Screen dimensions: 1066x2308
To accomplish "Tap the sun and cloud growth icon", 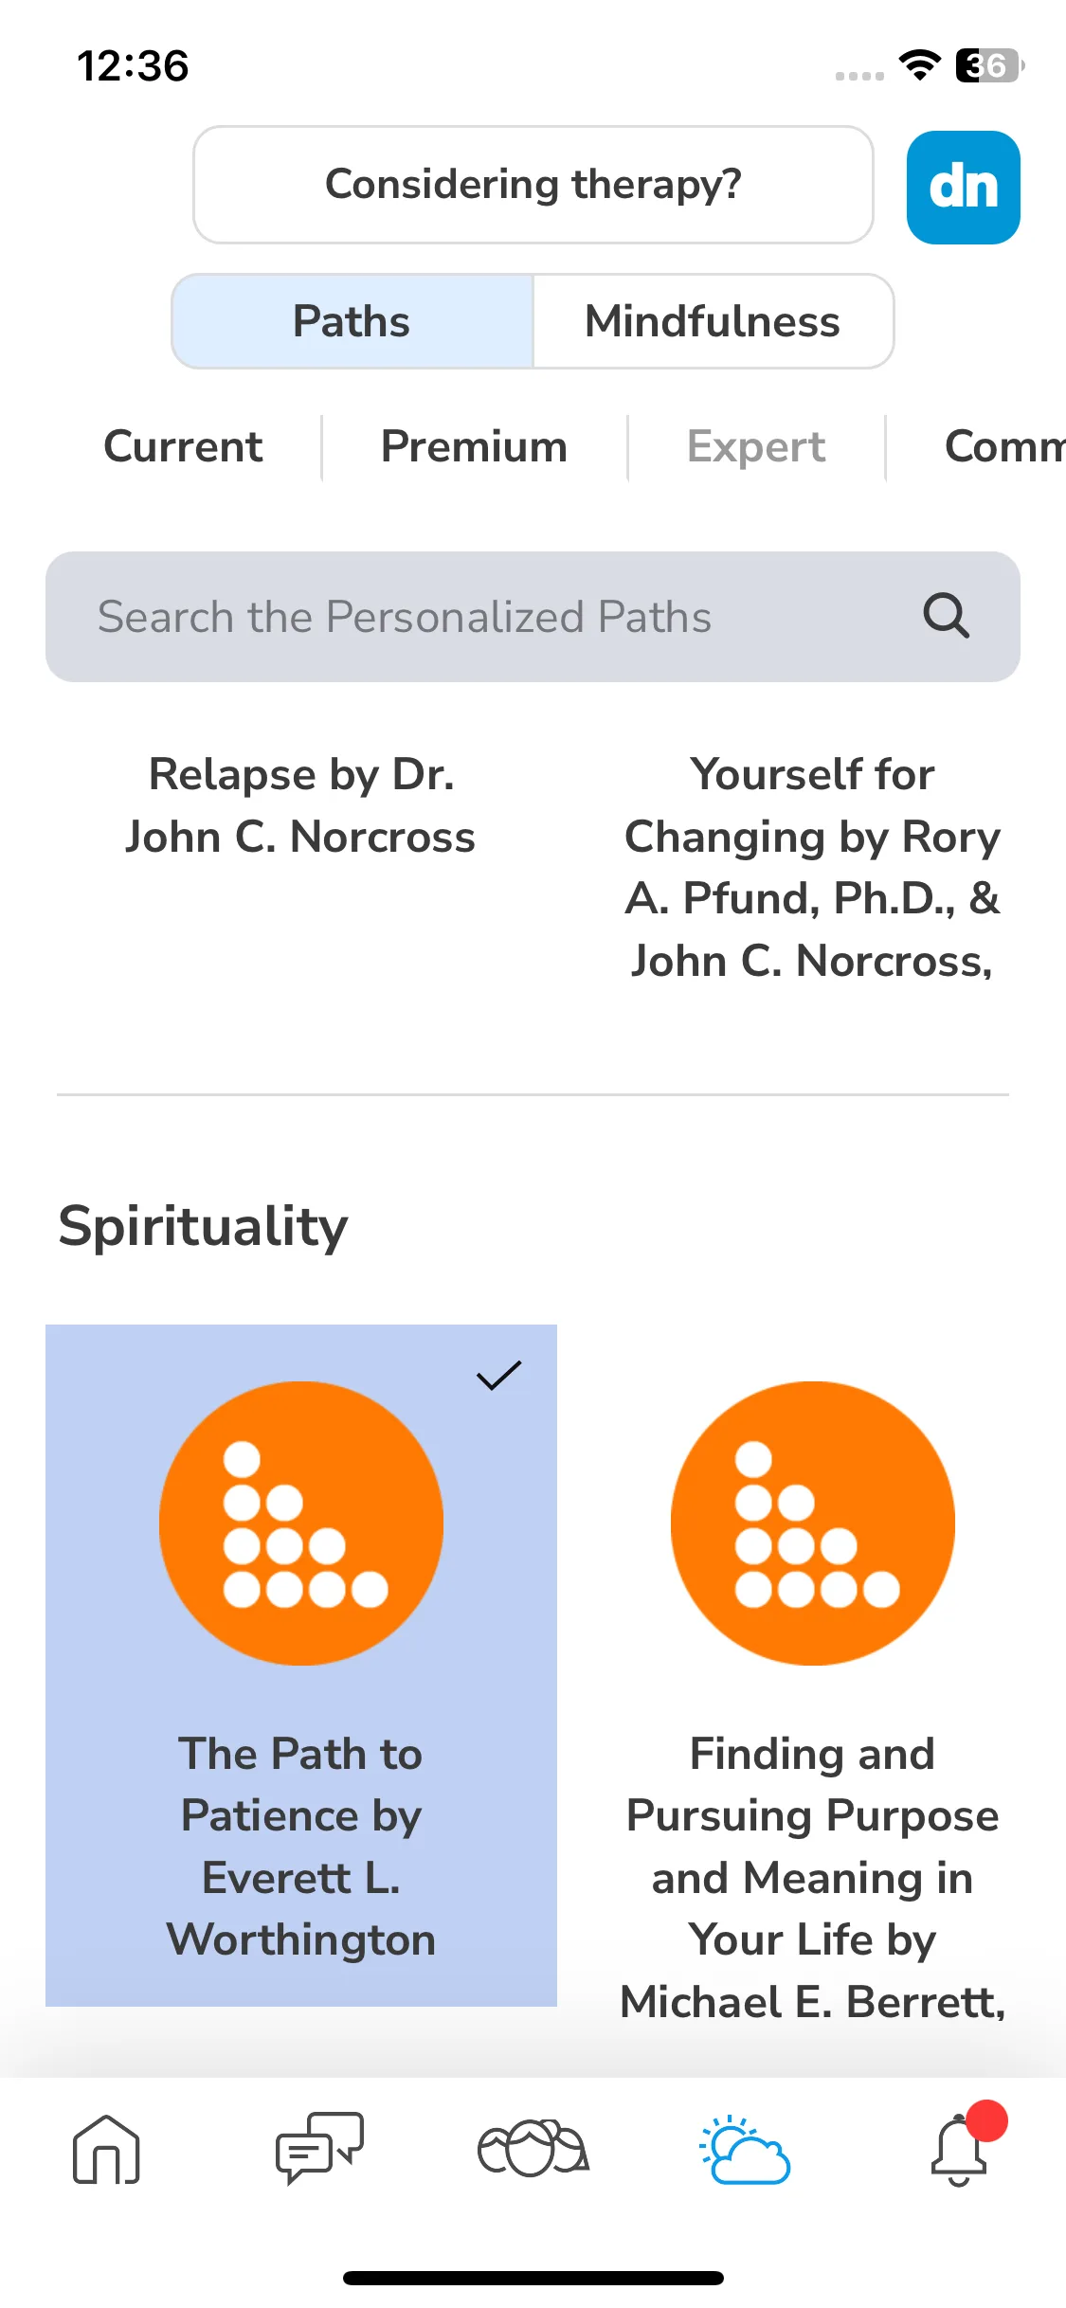I will click(746, 2149).
